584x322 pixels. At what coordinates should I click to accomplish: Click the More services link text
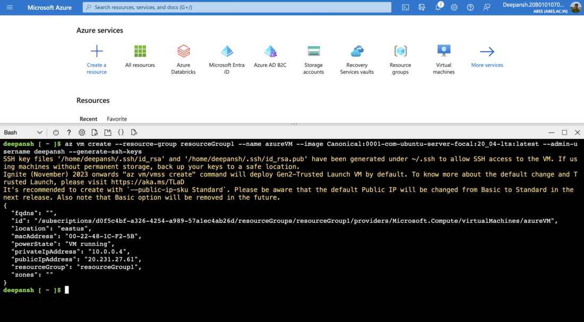[x=487, y=65]
